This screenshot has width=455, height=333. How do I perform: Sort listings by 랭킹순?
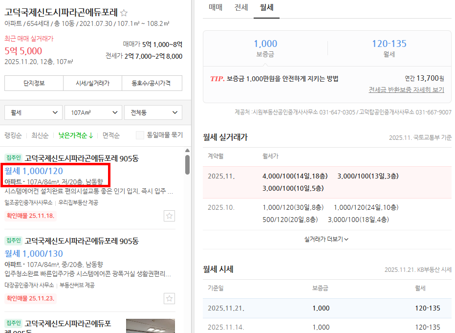tap(13, 135)
